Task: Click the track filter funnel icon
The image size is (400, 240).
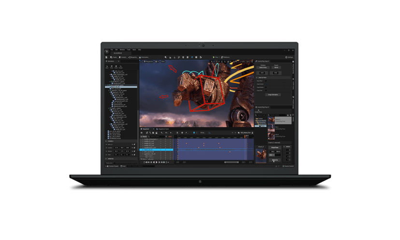Action: tap(166, 136)
